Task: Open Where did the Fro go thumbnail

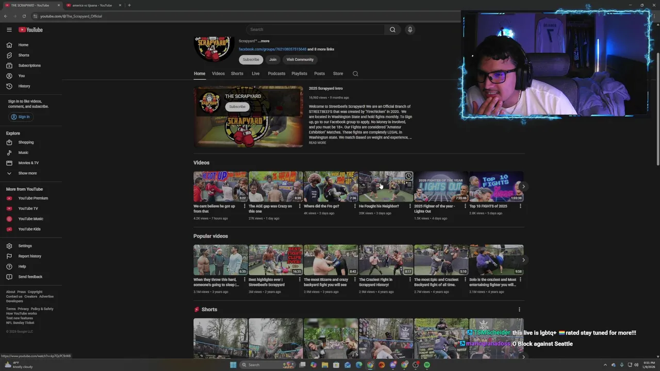Action: tap(331, 187)
